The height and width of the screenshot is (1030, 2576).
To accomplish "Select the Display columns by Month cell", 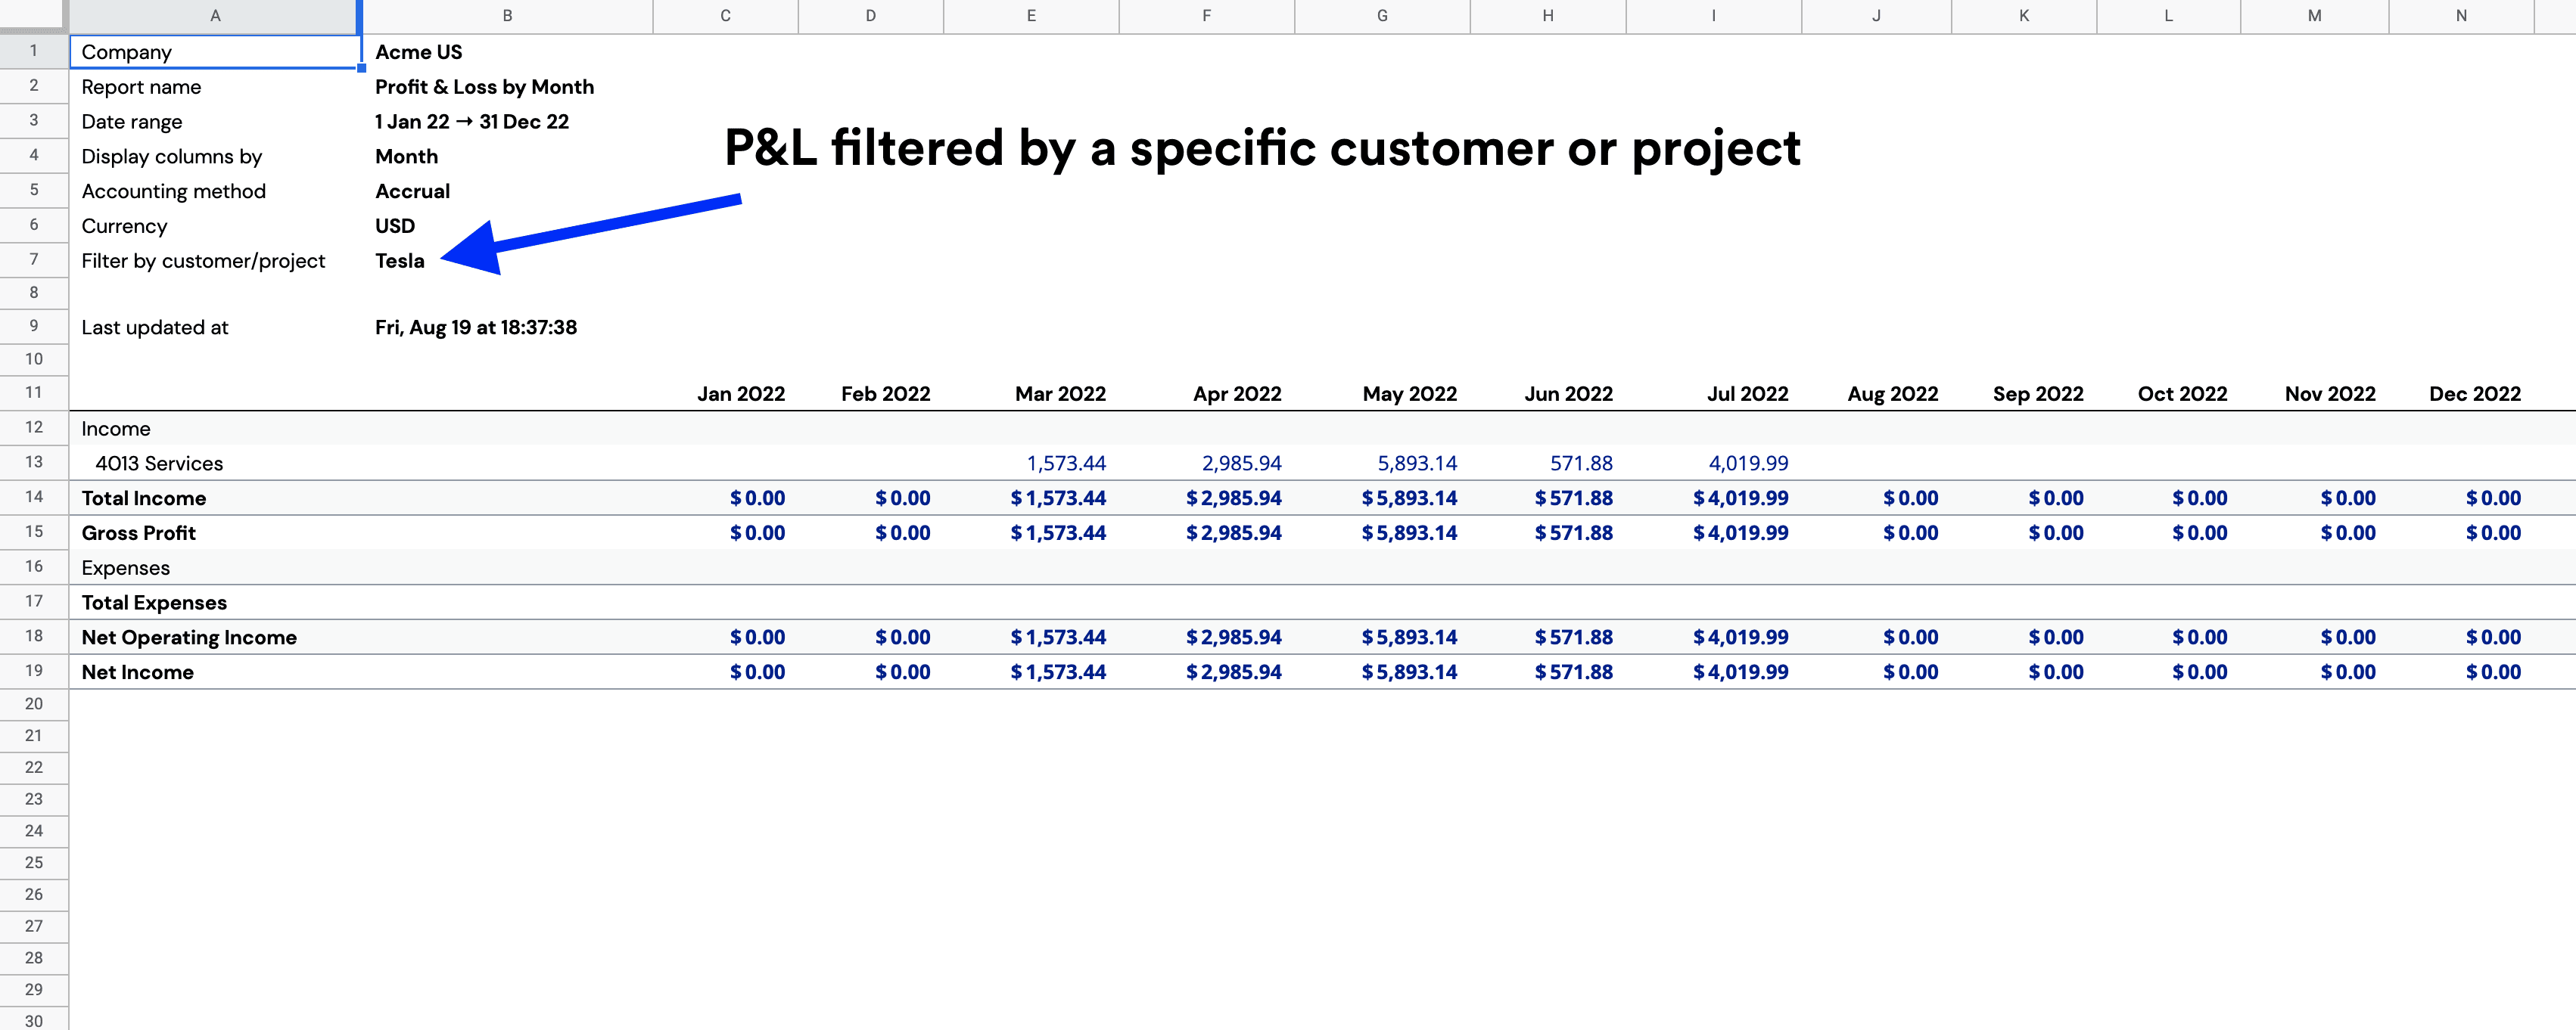I will pyautogui.click(x=406, y=156).
